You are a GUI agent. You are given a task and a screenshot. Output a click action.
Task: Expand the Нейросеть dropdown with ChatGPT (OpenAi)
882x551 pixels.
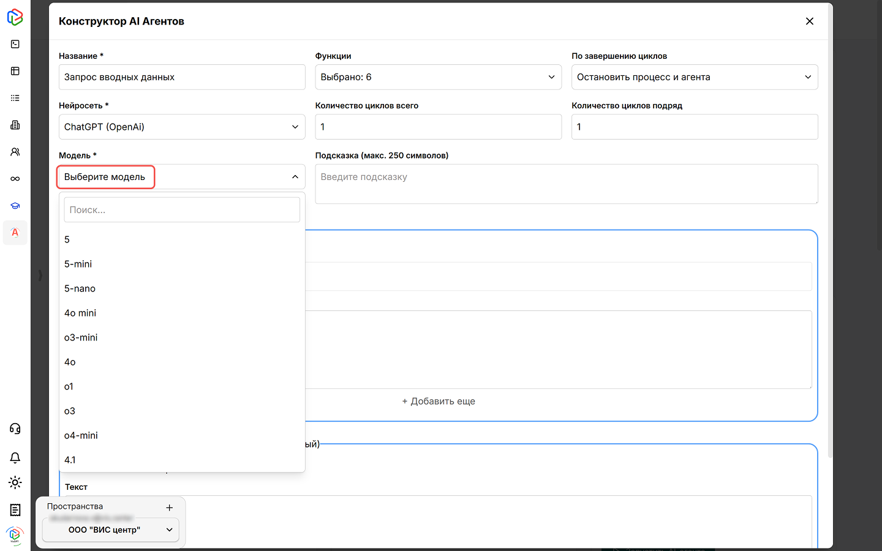click(x=181, y=127)
